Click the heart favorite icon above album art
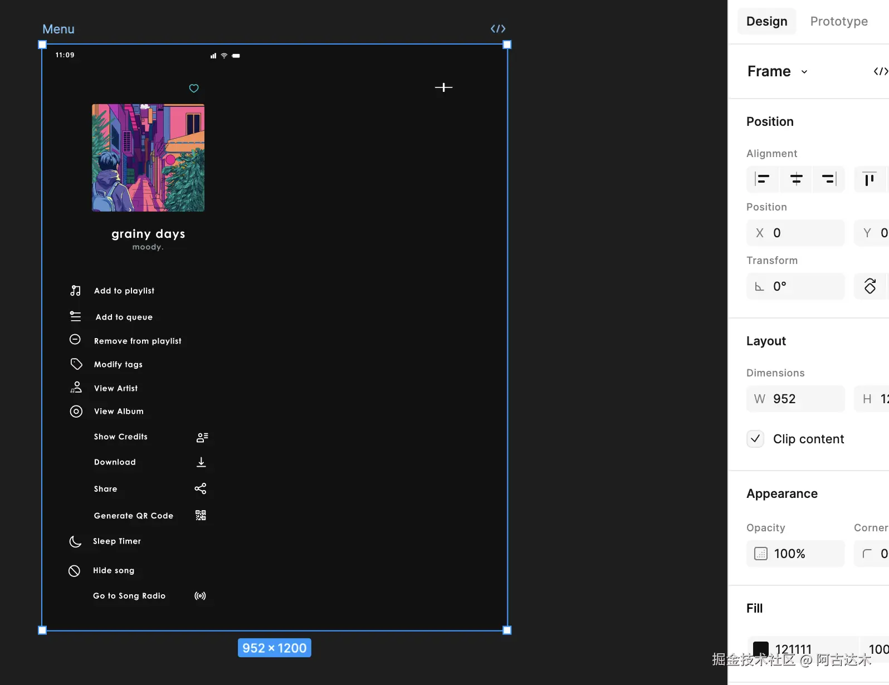 click(194, 88)
